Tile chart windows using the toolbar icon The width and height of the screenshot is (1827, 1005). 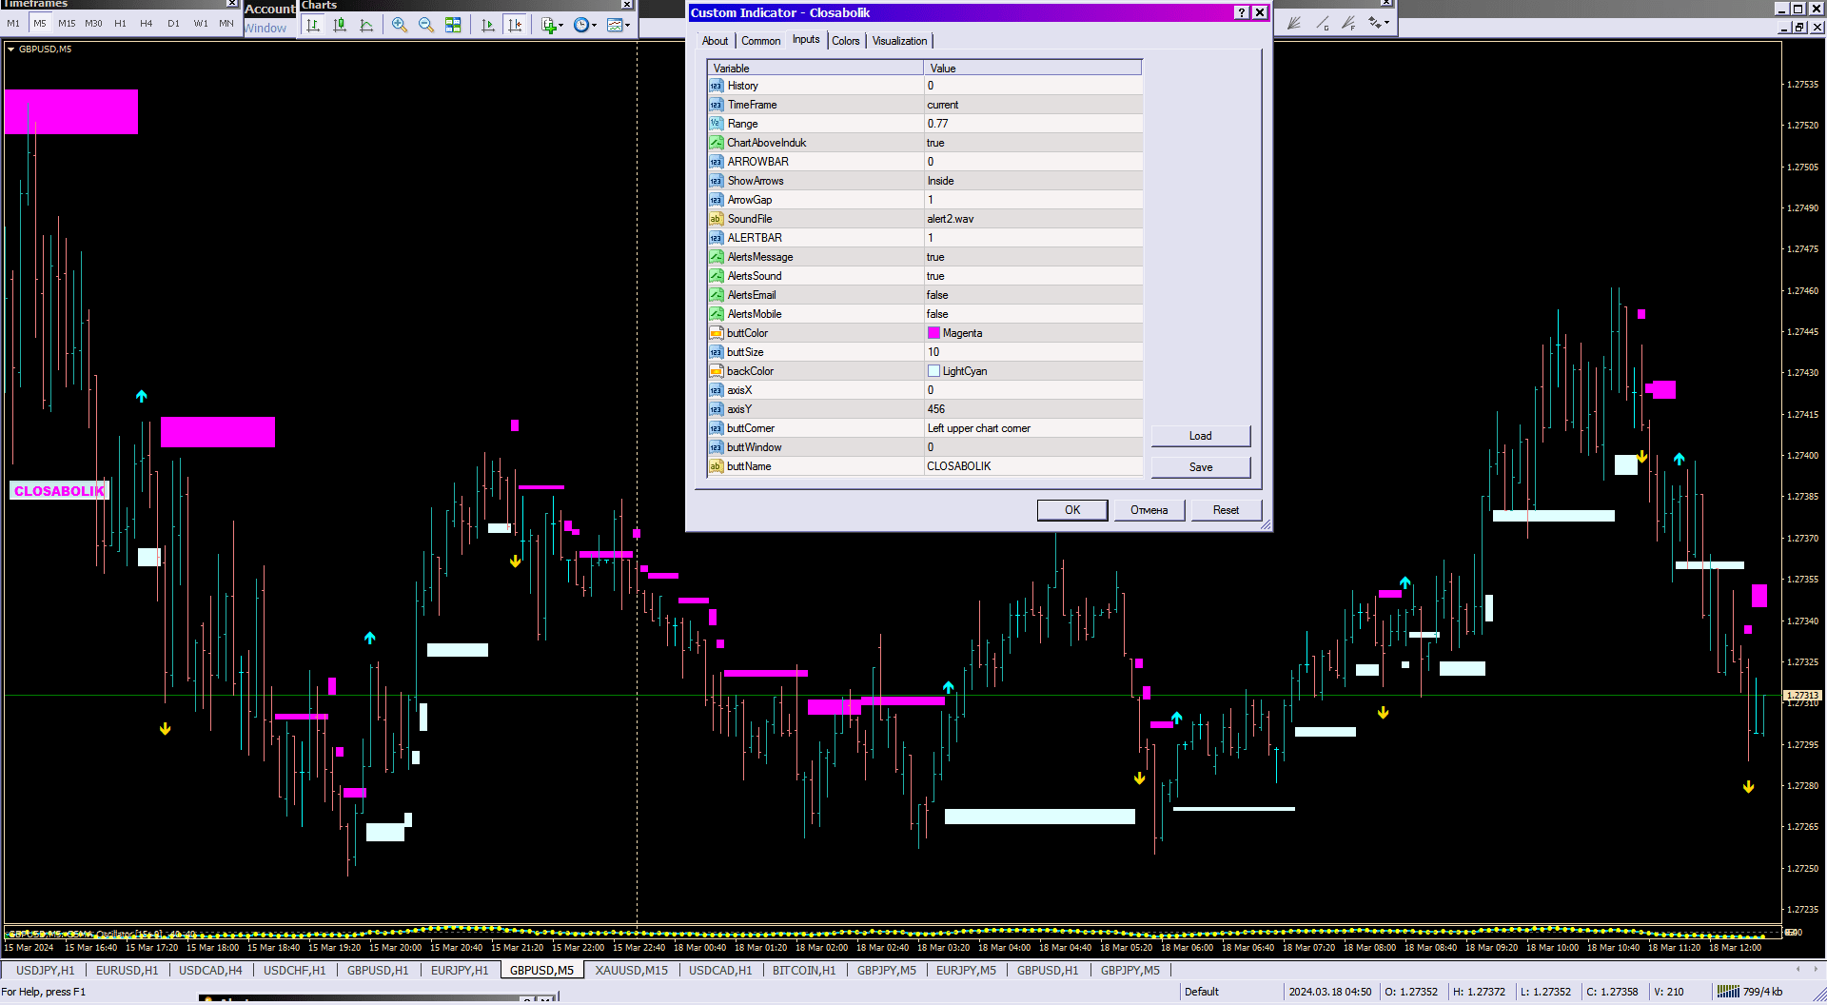[453, 25]
